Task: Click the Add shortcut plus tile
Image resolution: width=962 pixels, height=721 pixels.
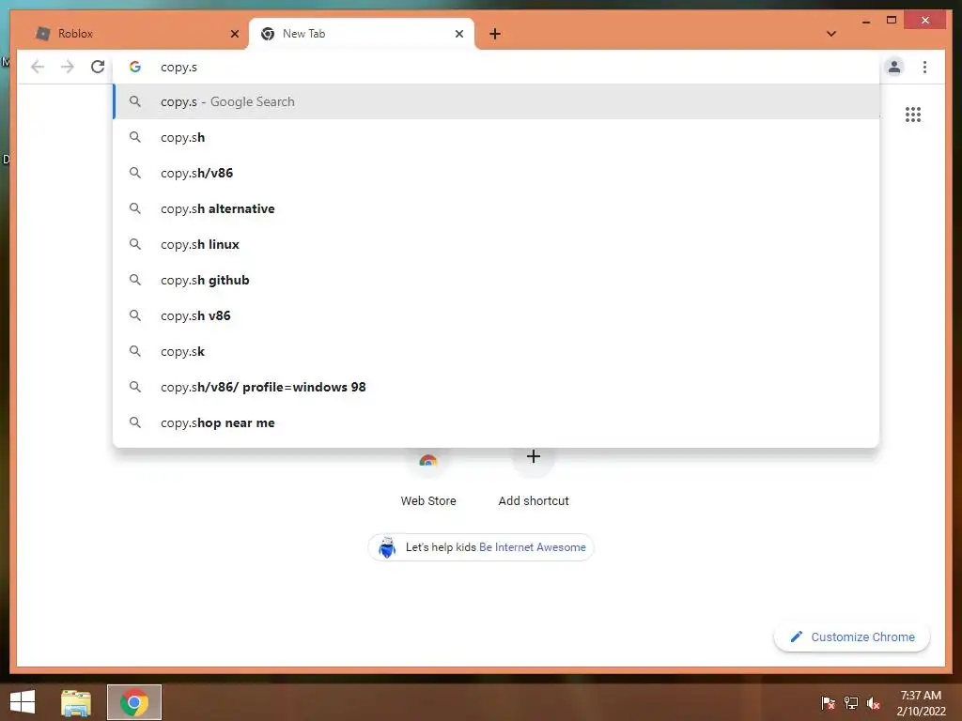Action: 534,478
